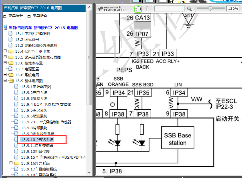Click the ACC RLY+ label
Screen dimensions: 242x178
click(168, 61)
